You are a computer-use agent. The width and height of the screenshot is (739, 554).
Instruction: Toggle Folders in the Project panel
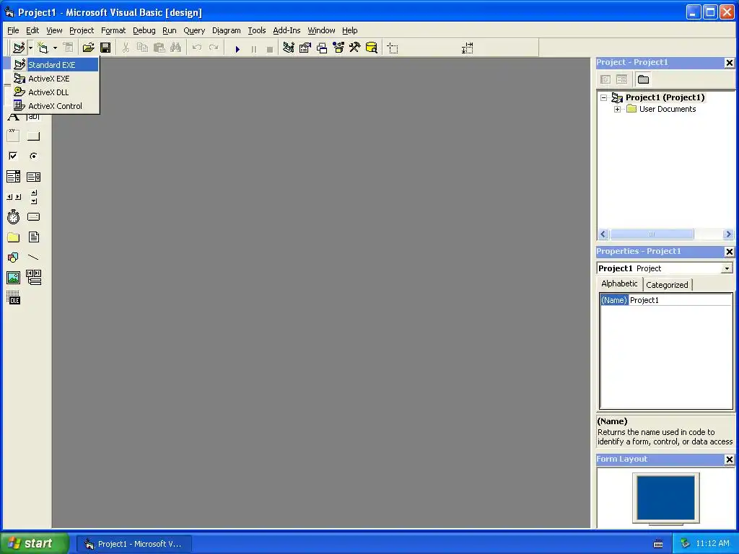coord(643,79)
